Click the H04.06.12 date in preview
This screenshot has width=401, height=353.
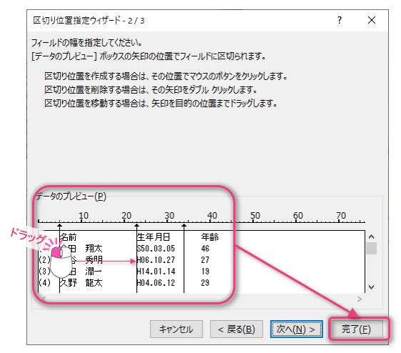156,283
